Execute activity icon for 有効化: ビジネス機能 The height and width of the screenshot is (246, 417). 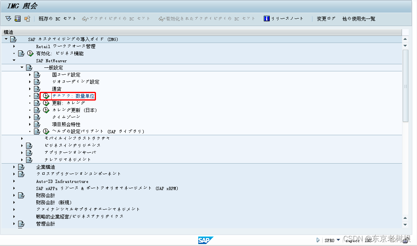(30, 53)
